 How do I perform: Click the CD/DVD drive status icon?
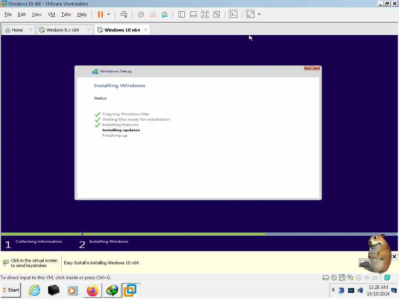click(334, 278)
